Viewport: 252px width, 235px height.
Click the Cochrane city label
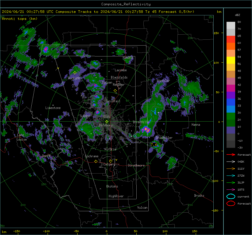[x=92, y=156]
